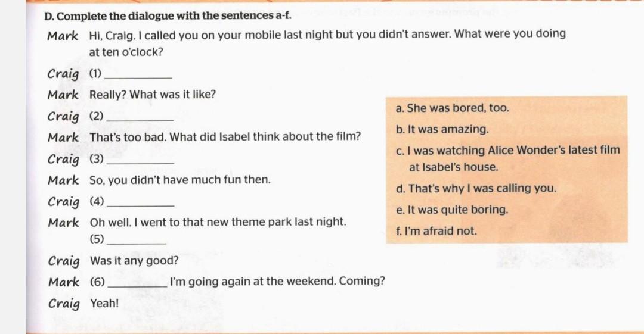The image size is (644, 334).
Task: Pick option c about Alice Wonder's latest film
Action: tap(507, 151)
